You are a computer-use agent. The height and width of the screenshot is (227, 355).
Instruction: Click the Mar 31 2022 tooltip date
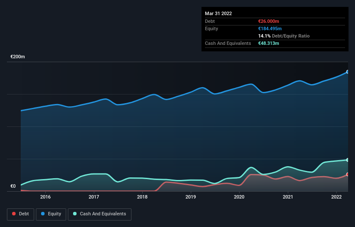click(x=218, y=13)
